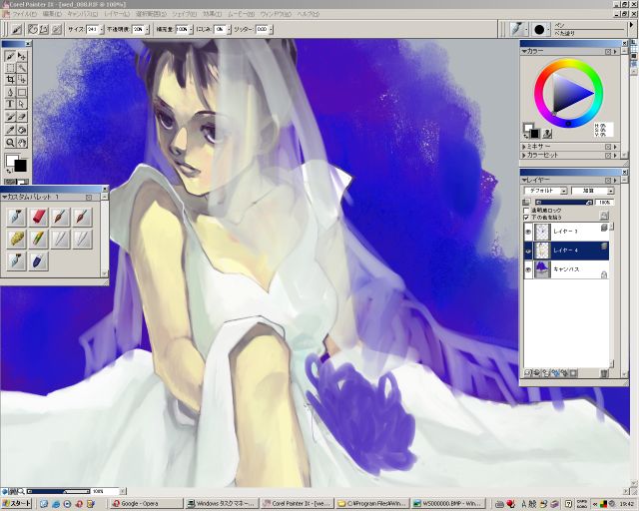Screen dimensions: 639x511
Task: Expand the ミキサー panel
Action: pyautogui.click(x=524, y=147)
